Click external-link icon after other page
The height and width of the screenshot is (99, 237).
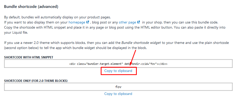(139, 22)
